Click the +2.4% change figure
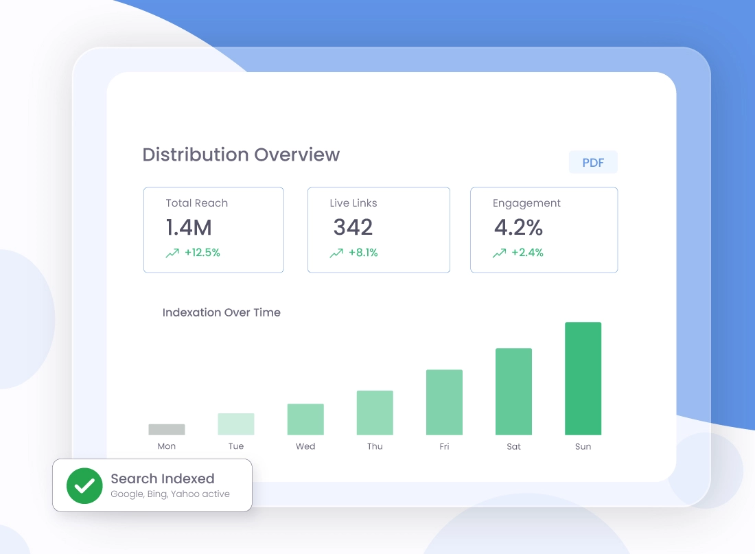This screenshot has height=554, width=755. 527,253
